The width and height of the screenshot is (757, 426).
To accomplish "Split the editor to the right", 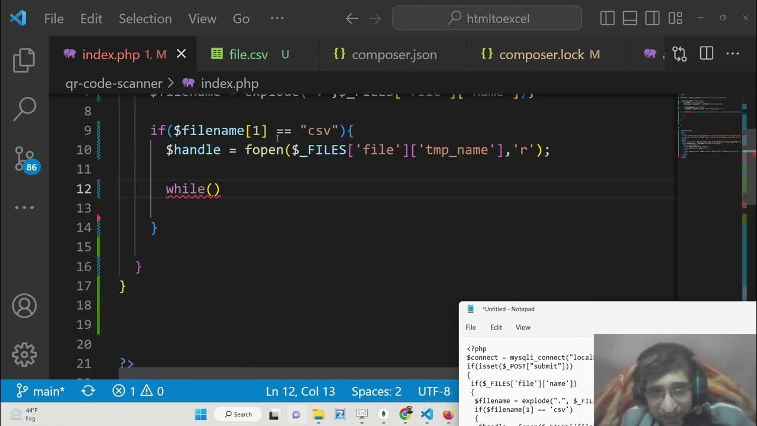I will click(706, 54).
